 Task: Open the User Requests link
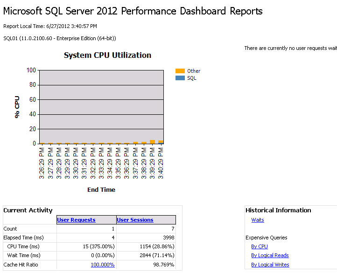tap(76, 220)
